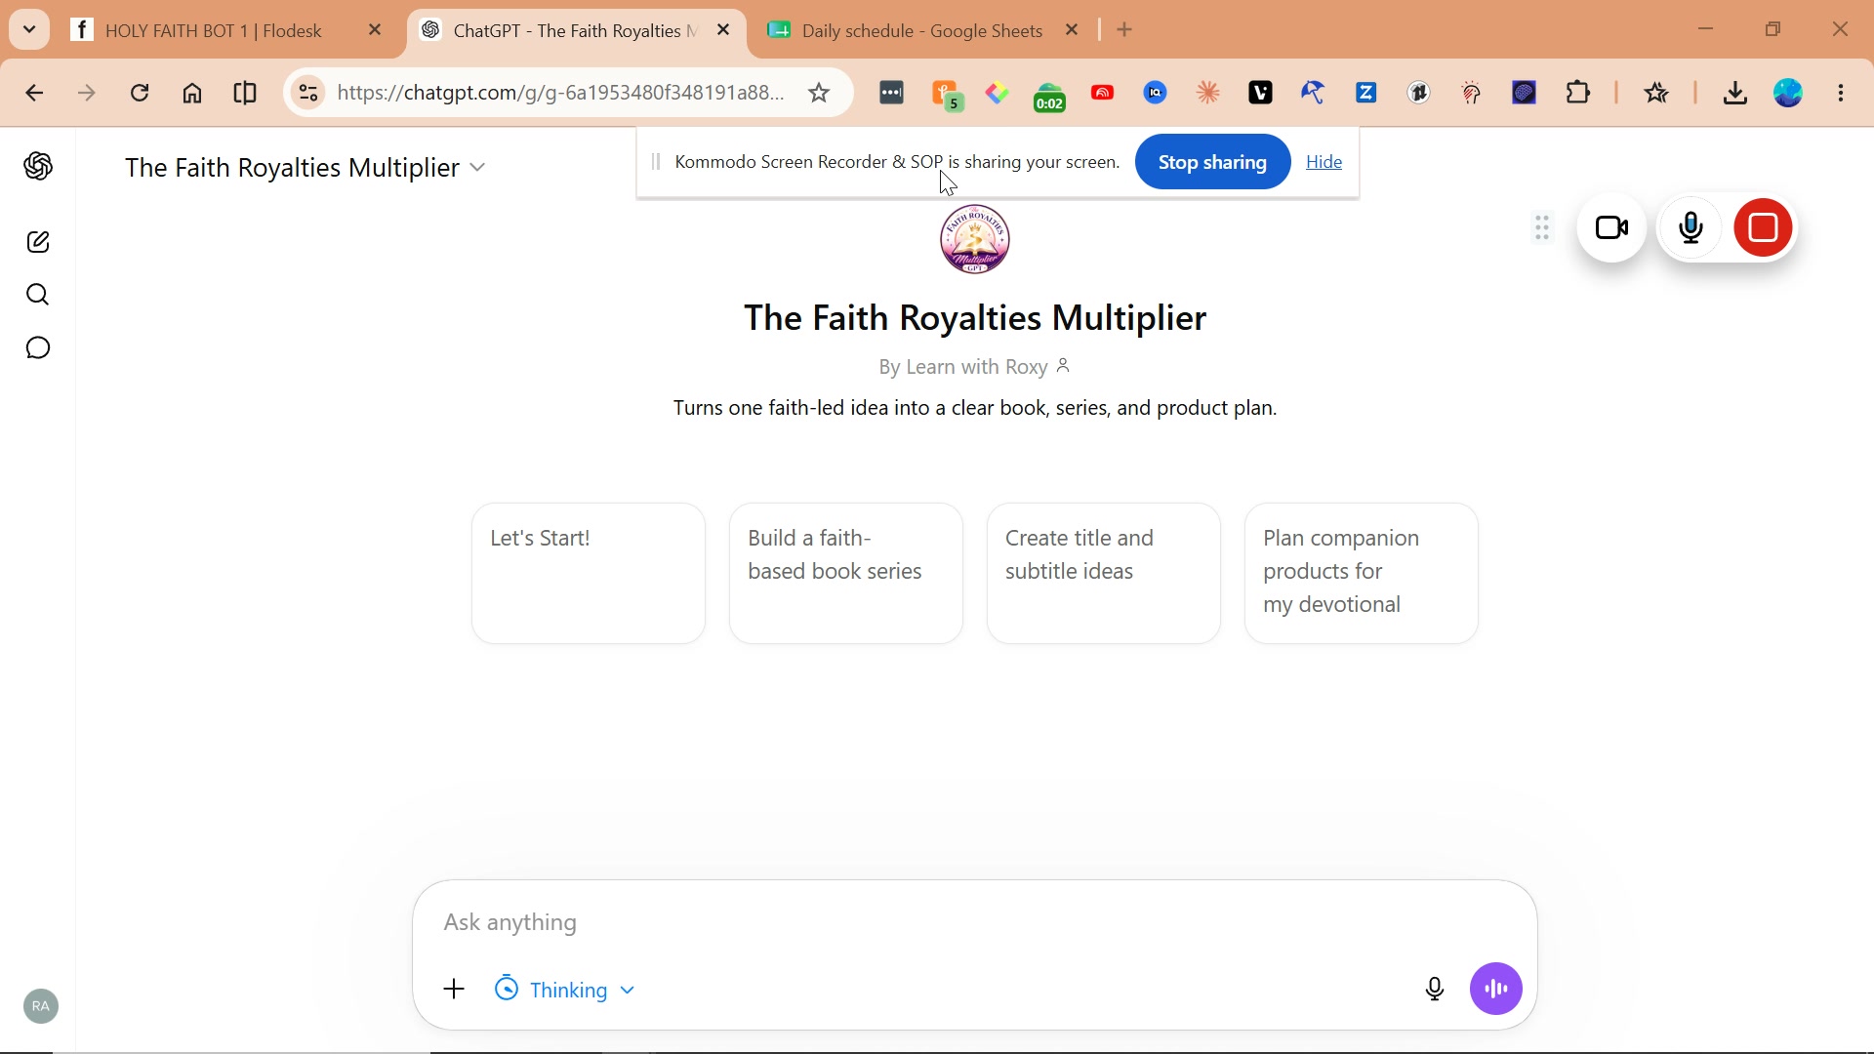The width and height of the screenshot is (1874, 1054).
Task: Click the orange extension icon with 5 badge
Action: coord(948,96)
